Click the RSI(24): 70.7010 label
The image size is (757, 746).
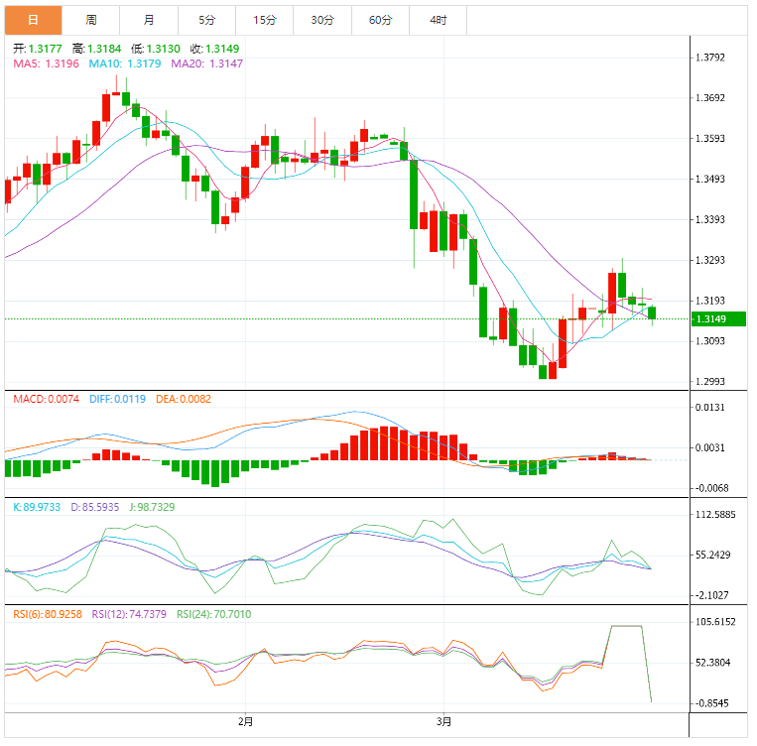[x=214, y=615]
